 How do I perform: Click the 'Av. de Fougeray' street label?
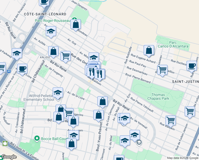(54, 71)
